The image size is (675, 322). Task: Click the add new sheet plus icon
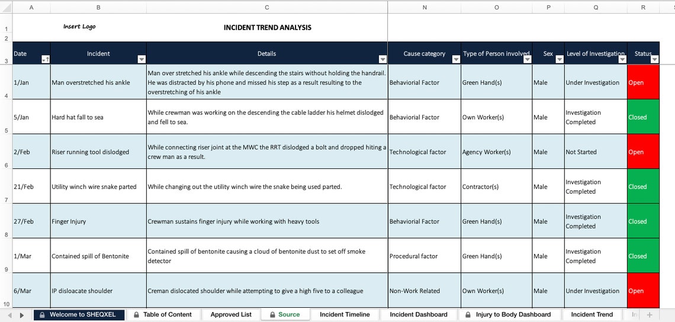click(x=650, y=315)
